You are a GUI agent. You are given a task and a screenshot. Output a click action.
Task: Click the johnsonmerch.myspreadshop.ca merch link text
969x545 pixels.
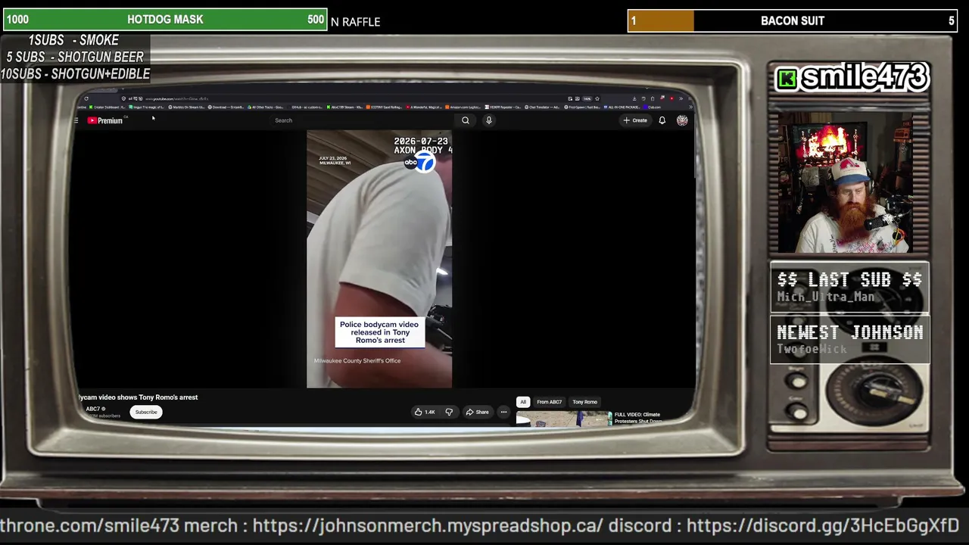428,525
